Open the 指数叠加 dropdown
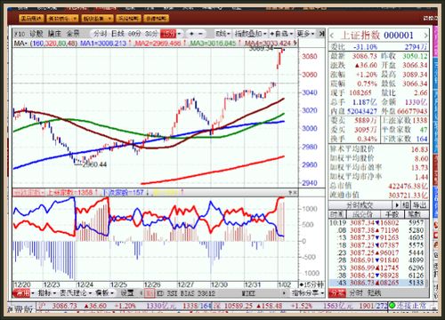 [250, 34]
